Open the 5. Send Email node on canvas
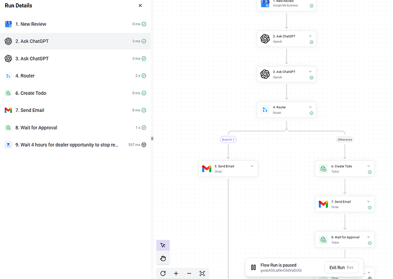Image resolution: width=393 pixels, height=279 pixels. (x=228, y=169)
